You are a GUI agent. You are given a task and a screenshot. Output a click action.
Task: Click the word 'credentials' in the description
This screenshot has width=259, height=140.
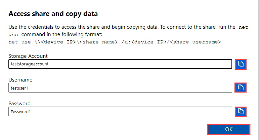40,26
